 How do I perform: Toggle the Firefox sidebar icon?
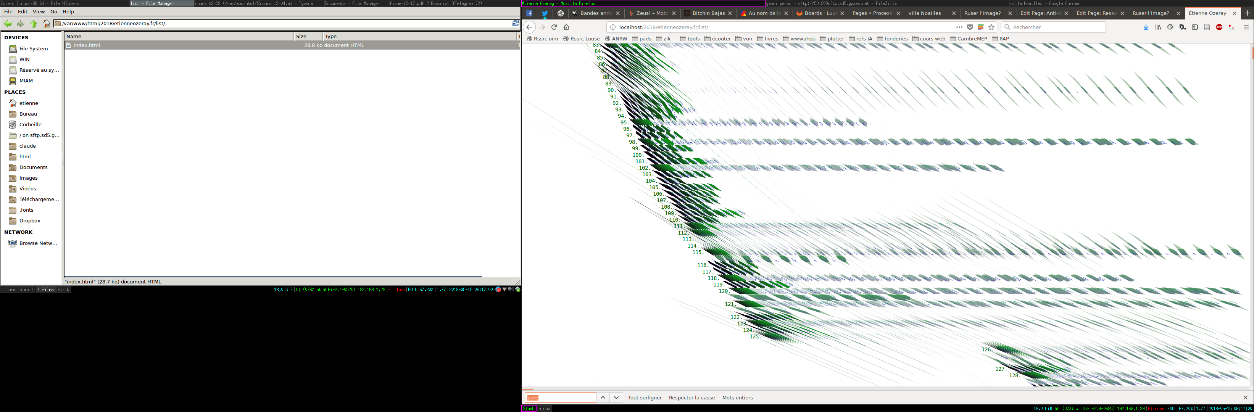point(1194,27)
